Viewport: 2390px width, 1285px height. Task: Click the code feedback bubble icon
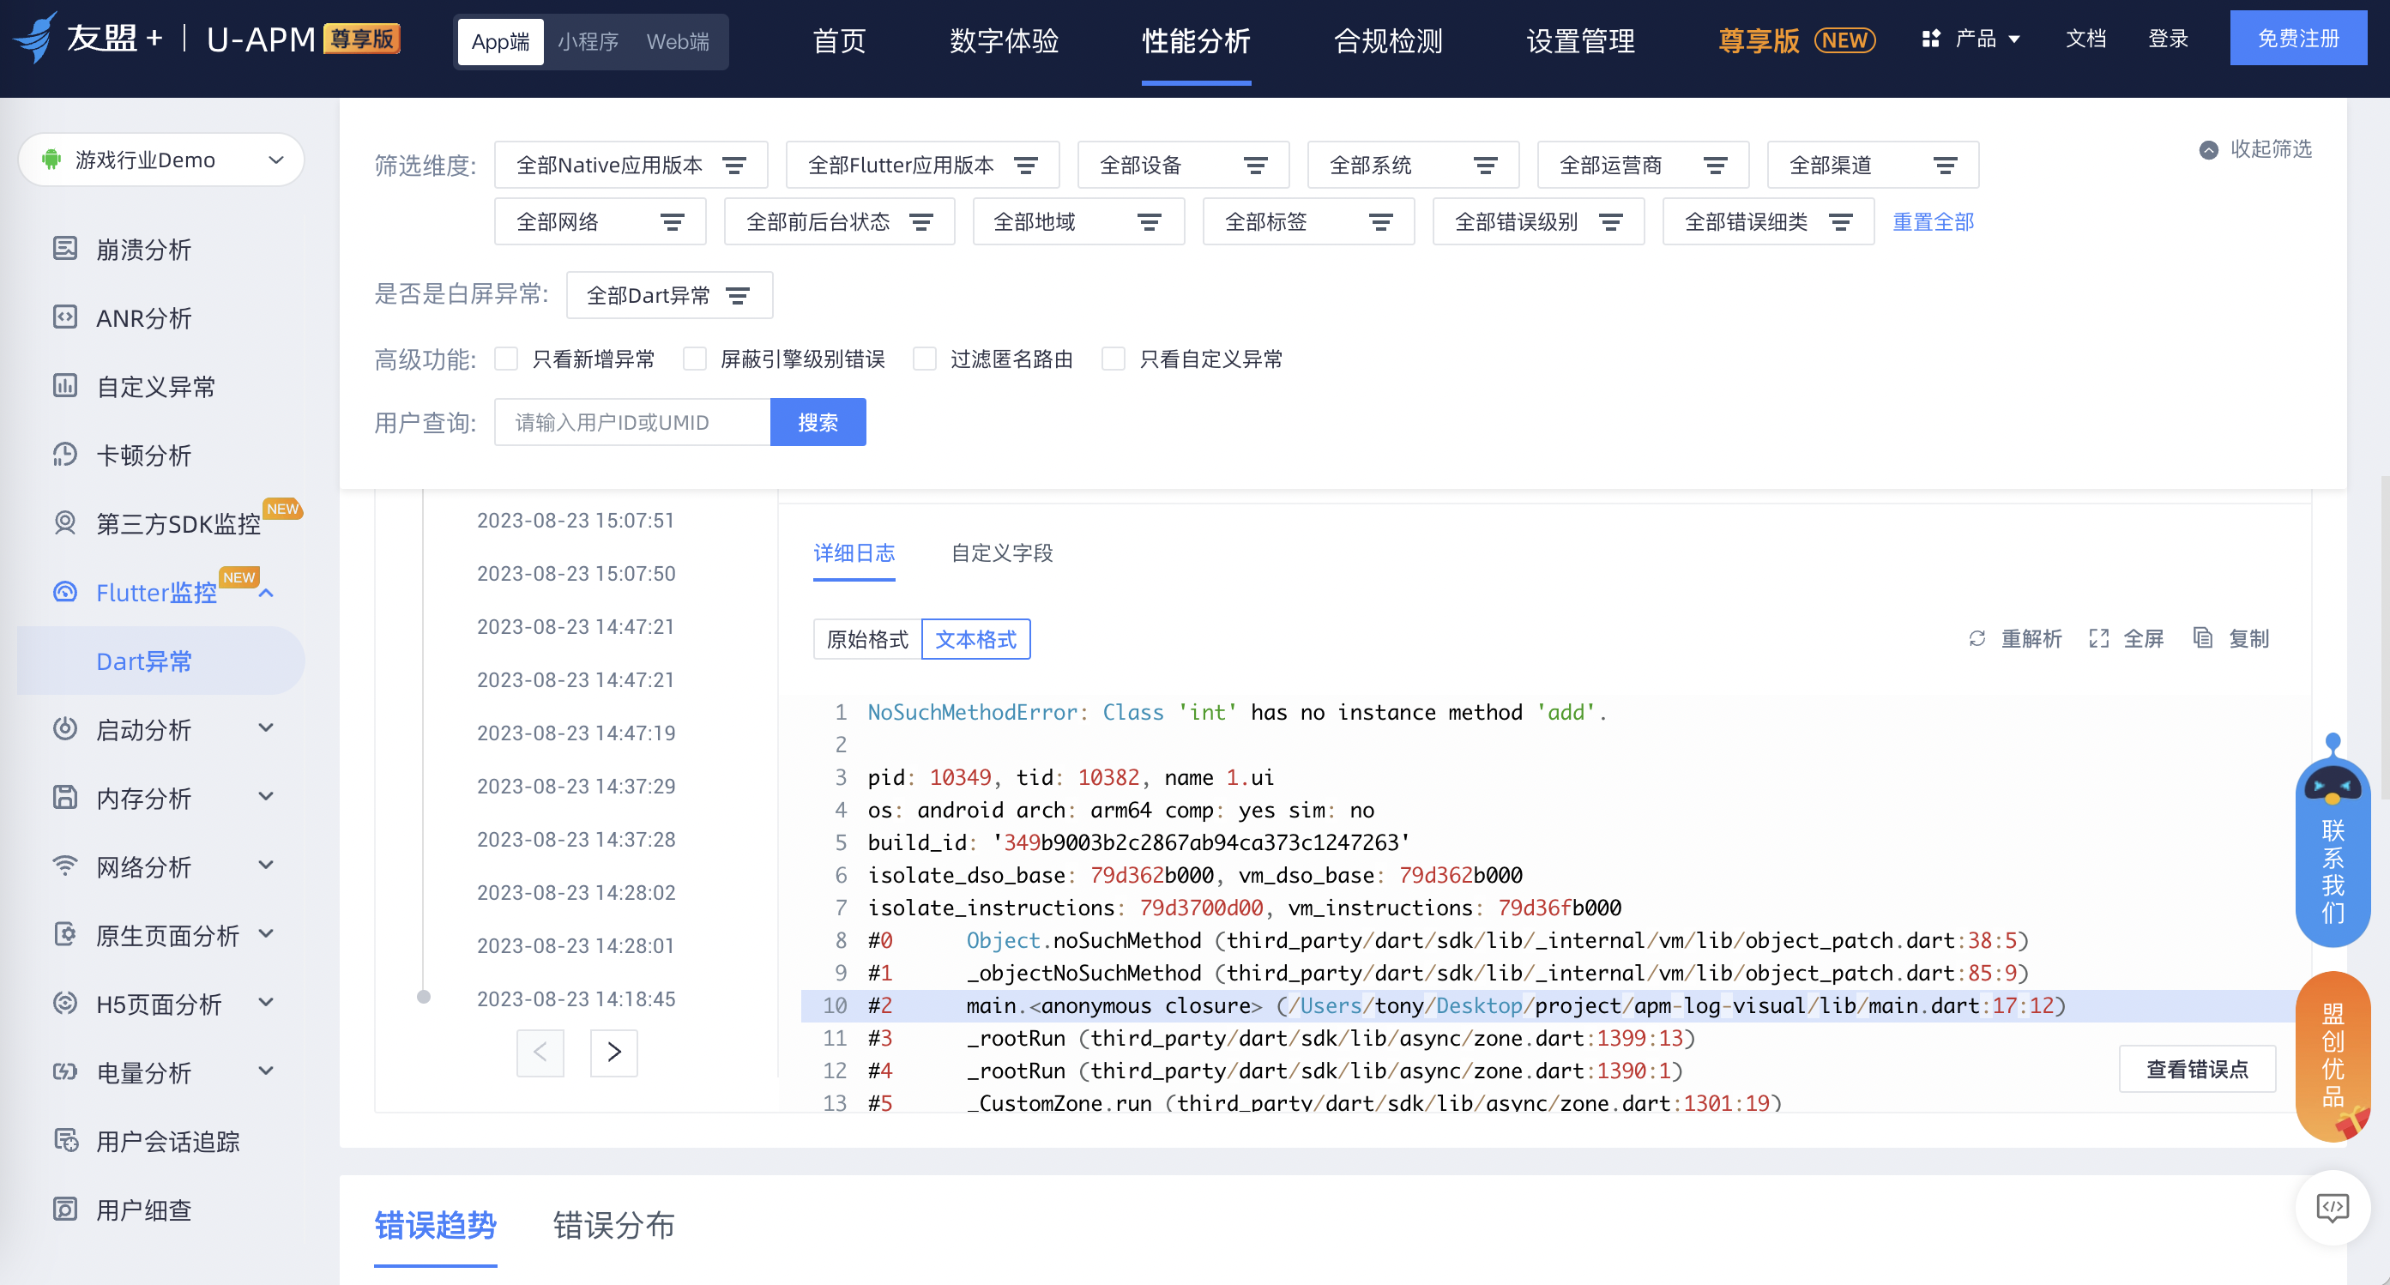tap(2333, 1207)
